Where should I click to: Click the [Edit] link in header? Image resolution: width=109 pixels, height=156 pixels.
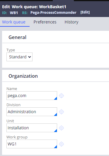tap(85, 12)
